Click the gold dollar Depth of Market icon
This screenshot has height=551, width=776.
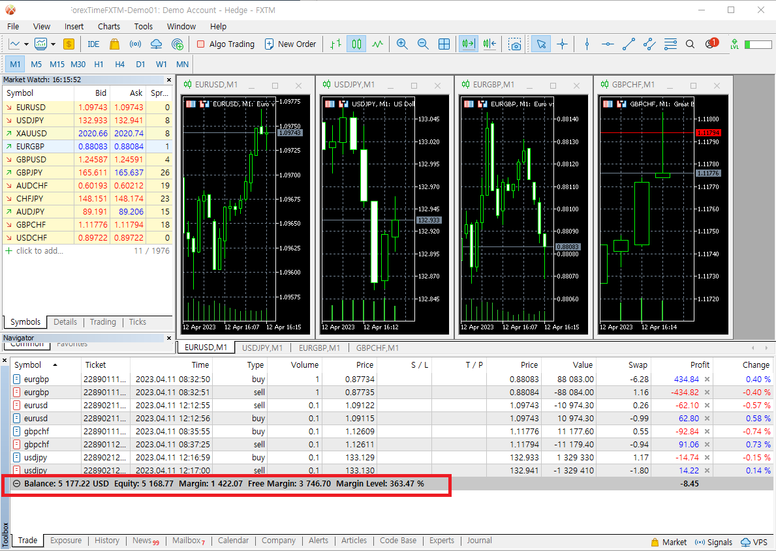pos(69,44)
